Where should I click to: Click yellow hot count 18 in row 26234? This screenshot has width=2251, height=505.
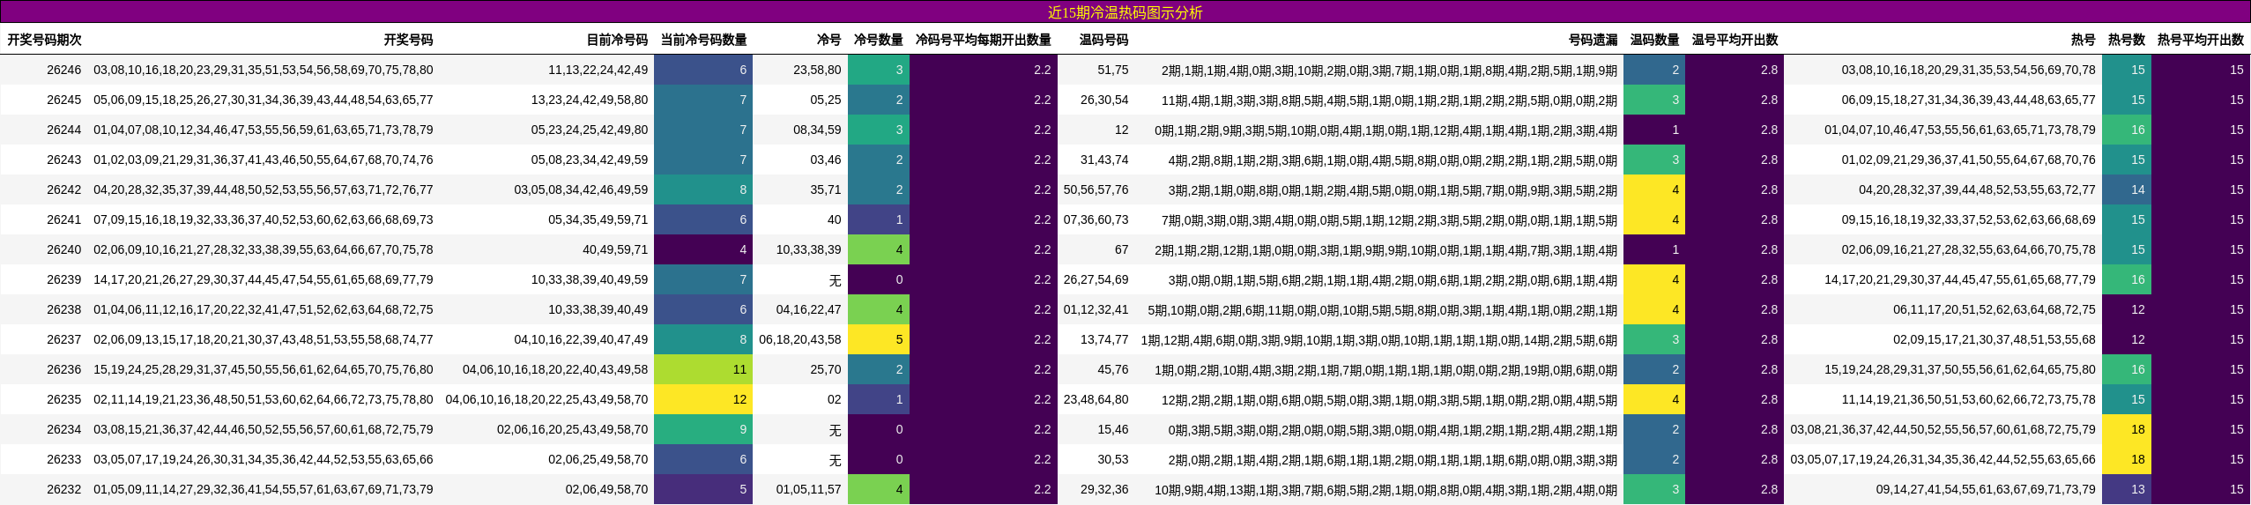2127,429
